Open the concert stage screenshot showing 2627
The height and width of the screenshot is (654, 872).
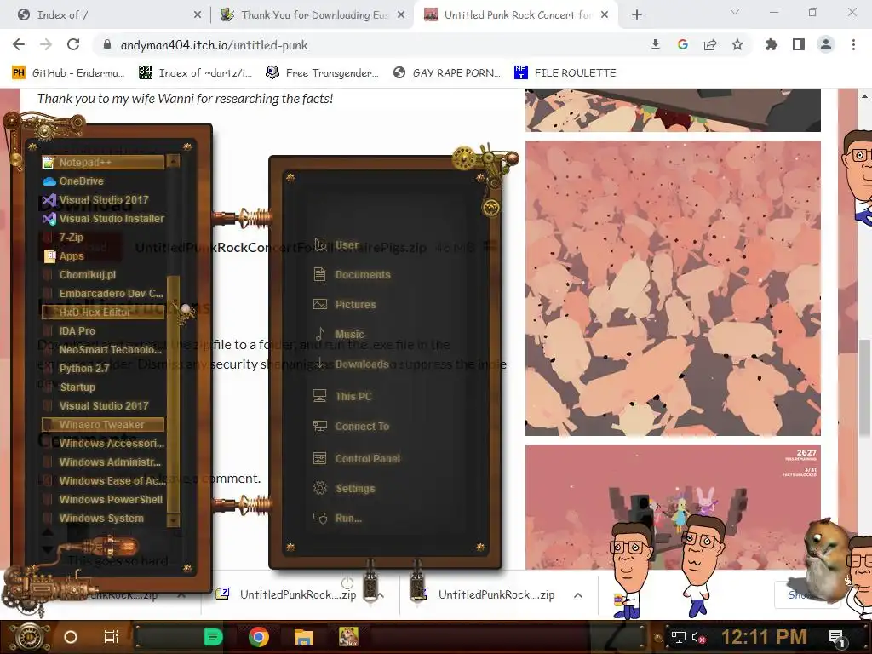(673, 507)
